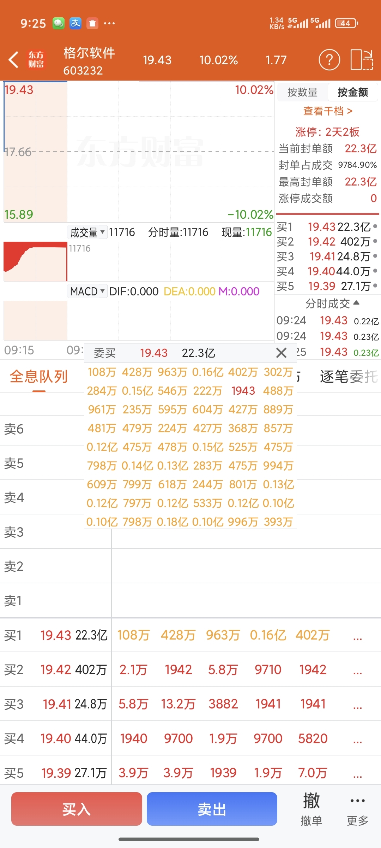The image size is (381, 848).
Task: Tap the 东方财富 logo icon
Action: [36, 60]
